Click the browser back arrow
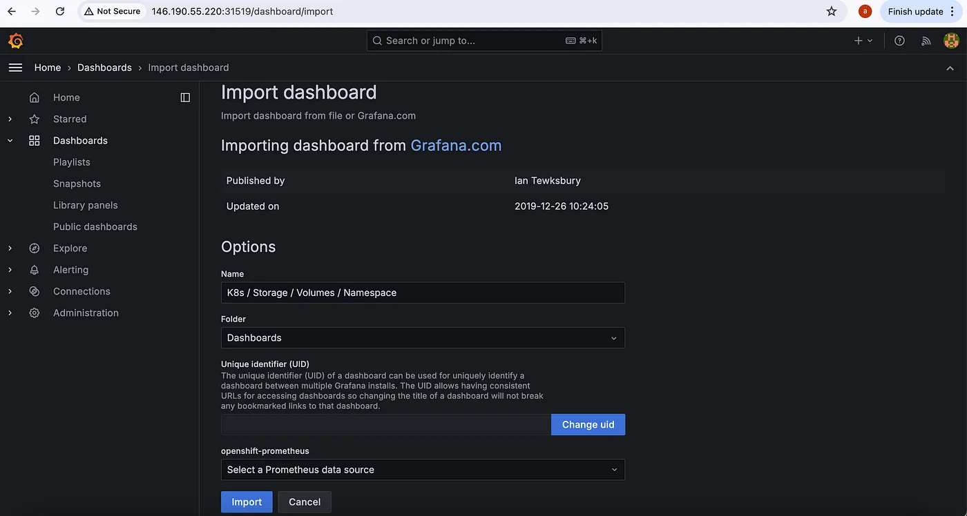The width and height of the screenshot is (967, 516). coord(12,11)
